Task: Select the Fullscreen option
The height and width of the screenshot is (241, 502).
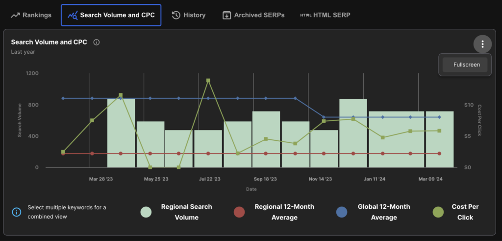Action: pos(466,65)
